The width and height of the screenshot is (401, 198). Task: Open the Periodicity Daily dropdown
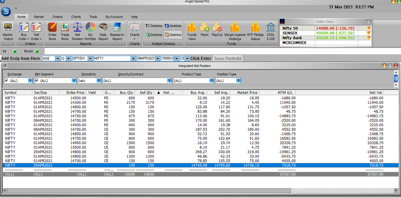[99, 81]
